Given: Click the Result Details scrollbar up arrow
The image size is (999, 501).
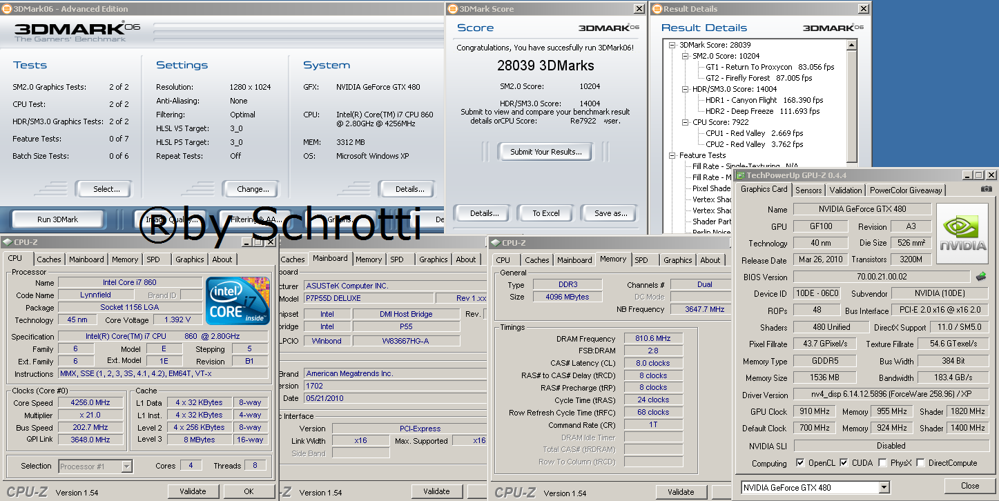Looking at the screenshot, I should click(852, 45).
